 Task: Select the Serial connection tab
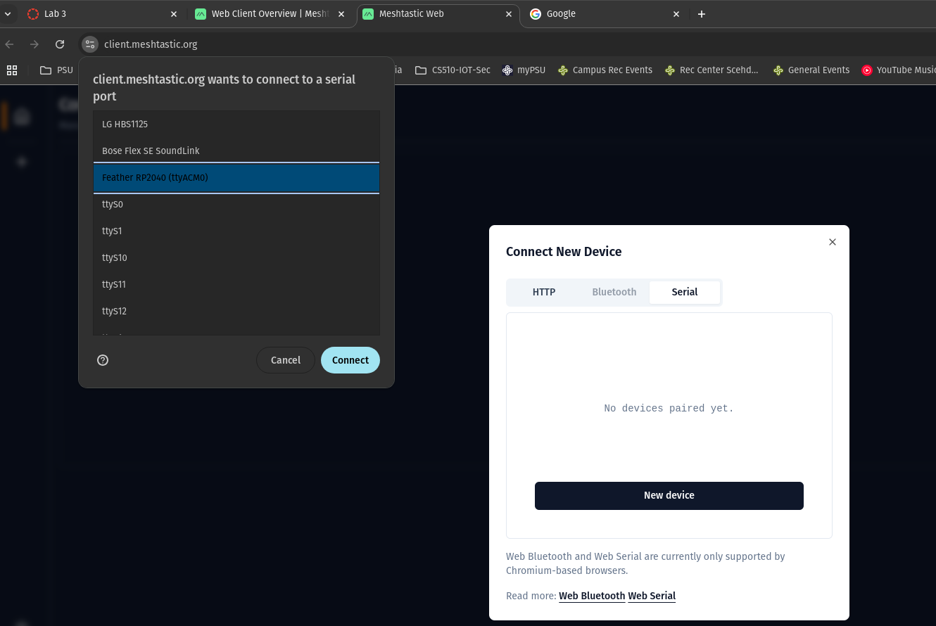pos(684,292)
